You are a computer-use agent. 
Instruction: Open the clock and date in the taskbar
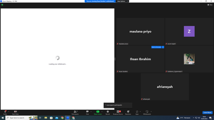point(204,118)
